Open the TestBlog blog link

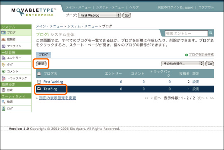click(x=50, y=89)
